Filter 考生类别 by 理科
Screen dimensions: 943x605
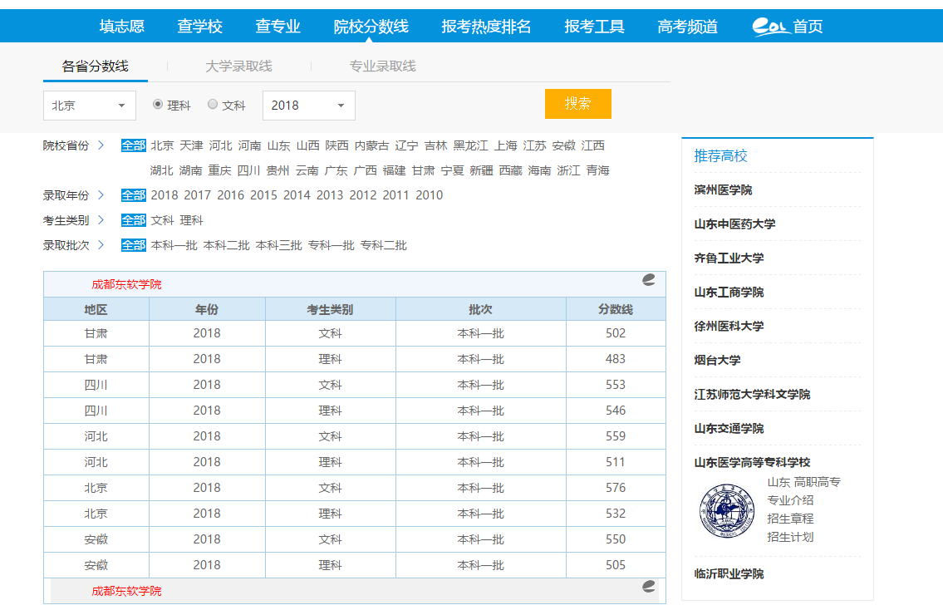click(191, 221)
